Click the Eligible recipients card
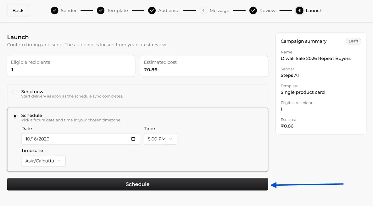 click(x=71, y=66)
